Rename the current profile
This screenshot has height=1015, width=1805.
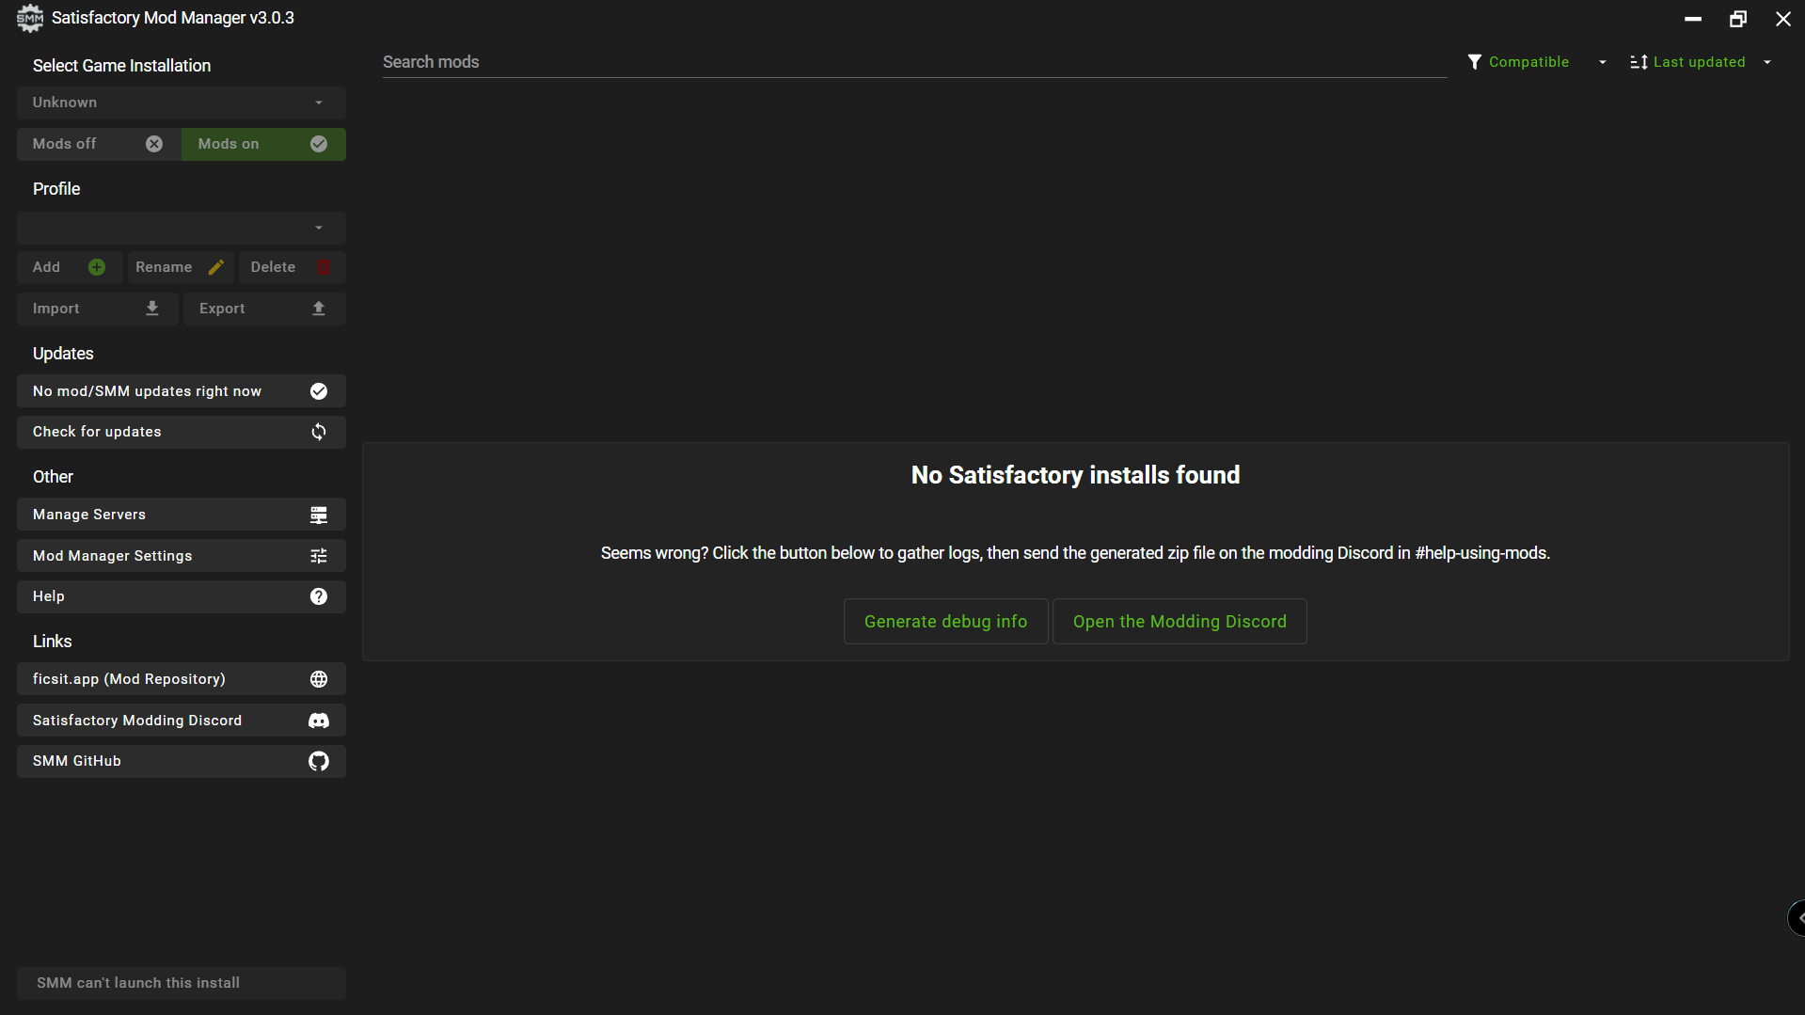click(x=181, y=267)
